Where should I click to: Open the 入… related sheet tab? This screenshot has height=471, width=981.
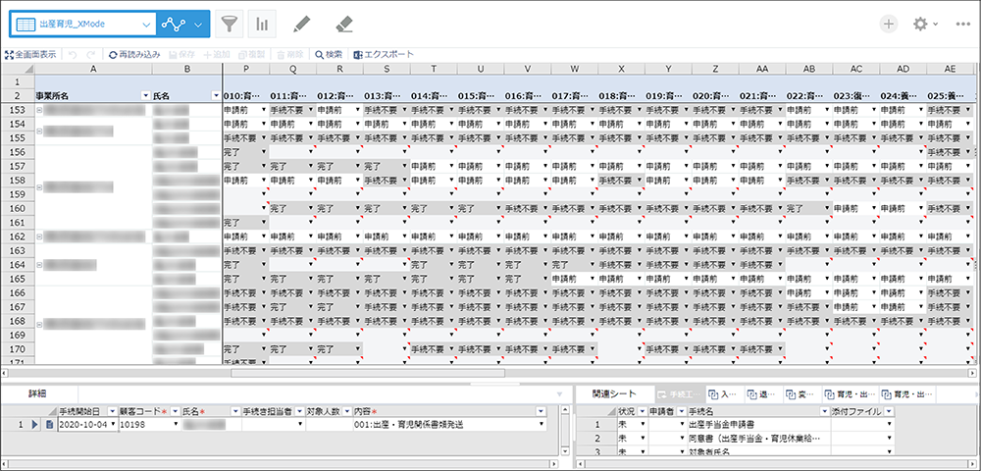[x=723, y=394]
